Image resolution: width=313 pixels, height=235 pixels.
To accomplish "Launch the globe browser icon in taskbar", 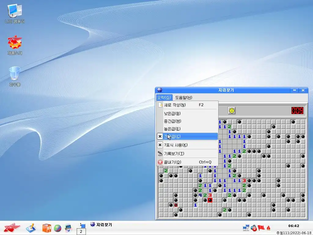I will point(57,228).
